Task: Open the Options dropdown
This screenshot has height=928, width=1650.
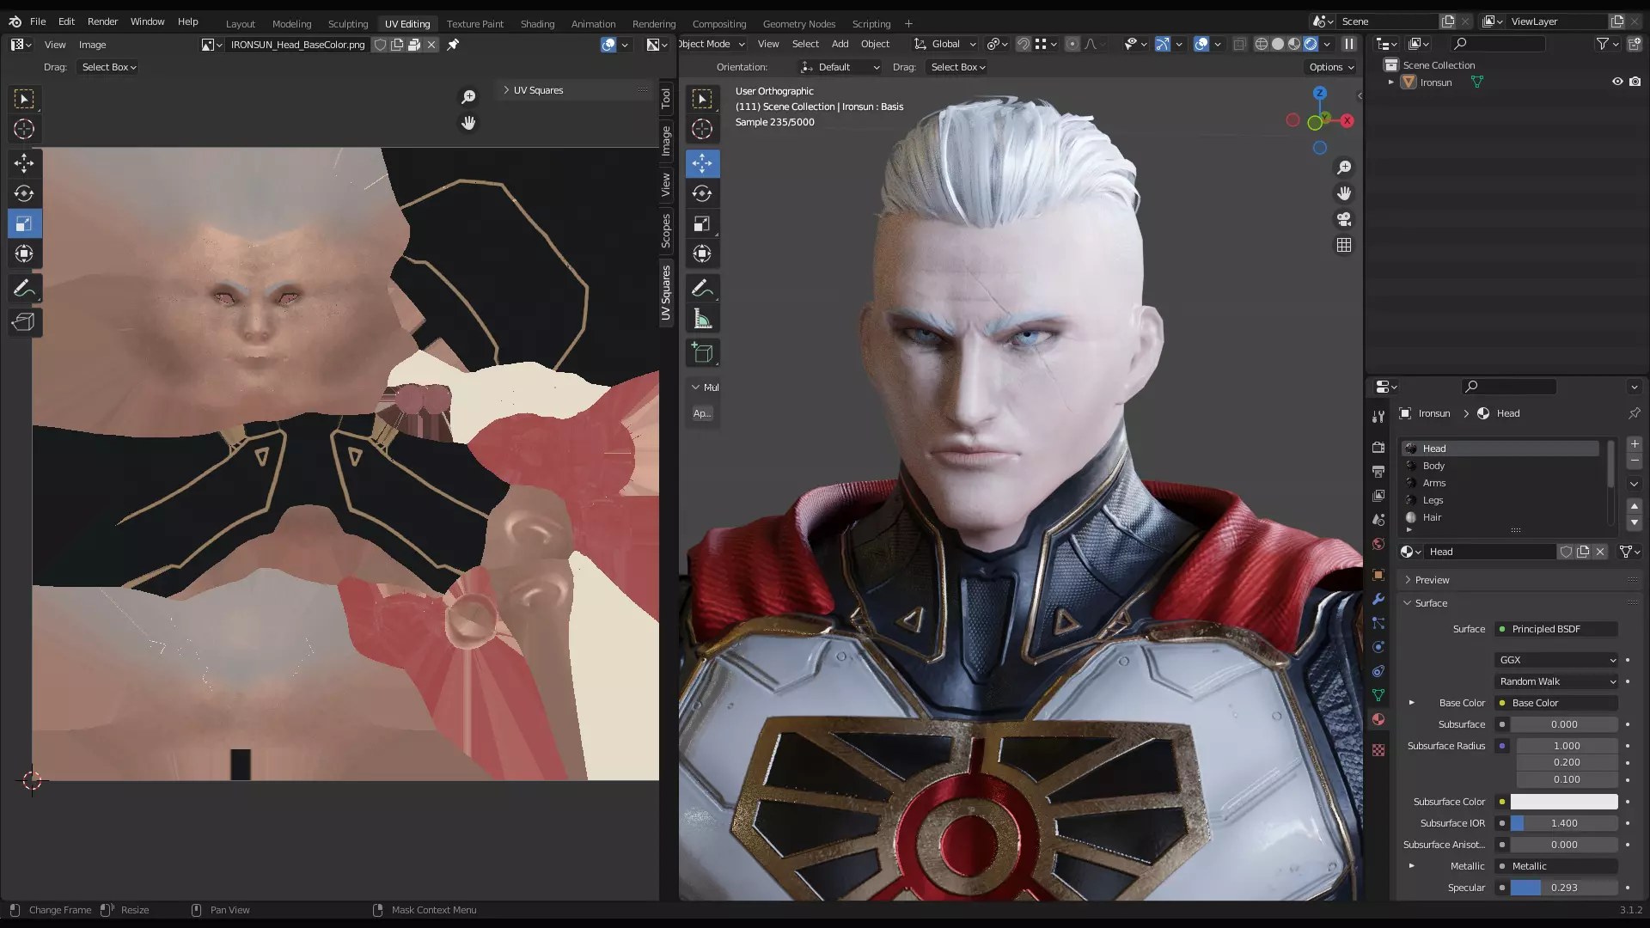Action: (1331, 67)
